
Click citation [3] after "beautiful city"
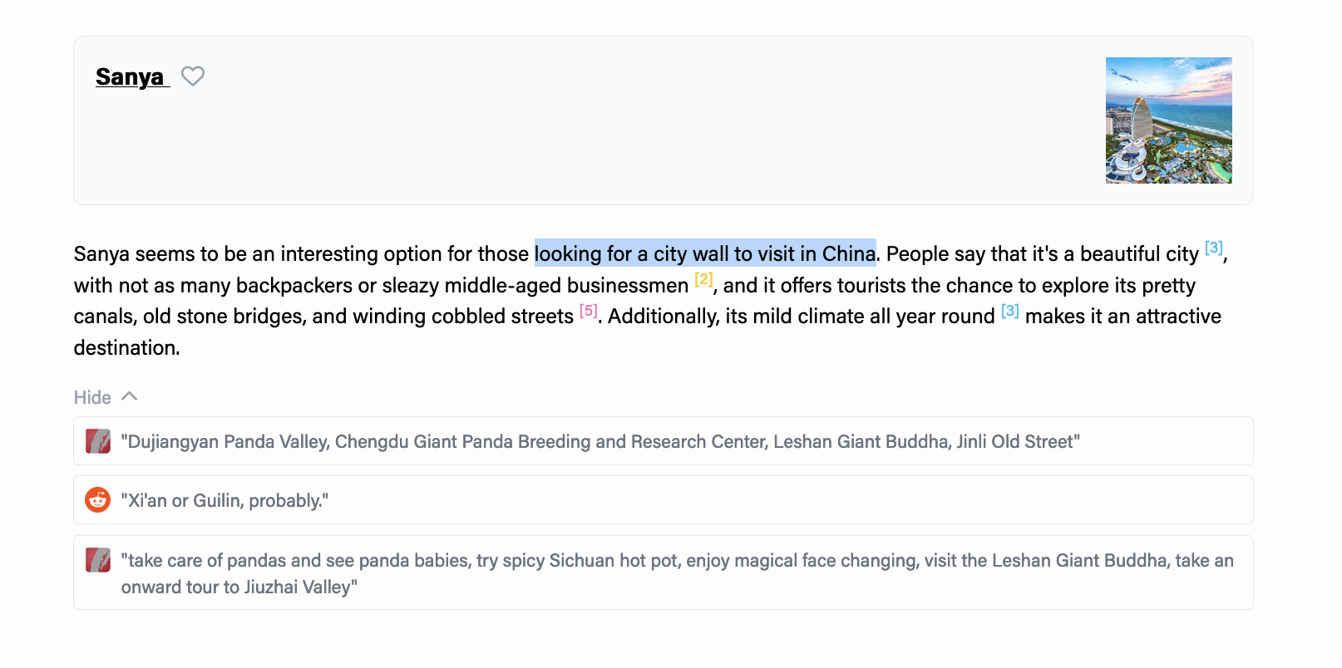tap(1213, 248)
